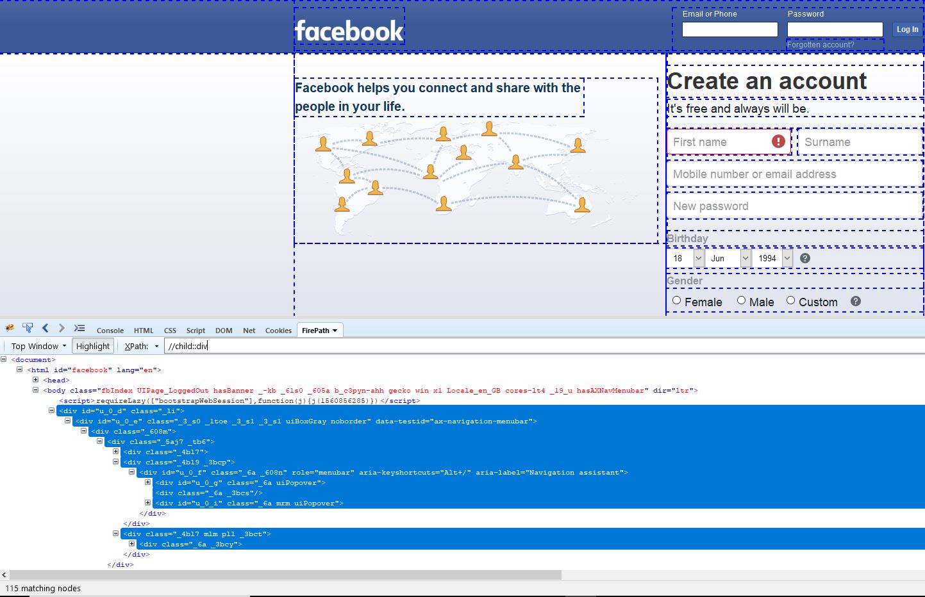Switch to the Console tab

click(x=110, y=331)
